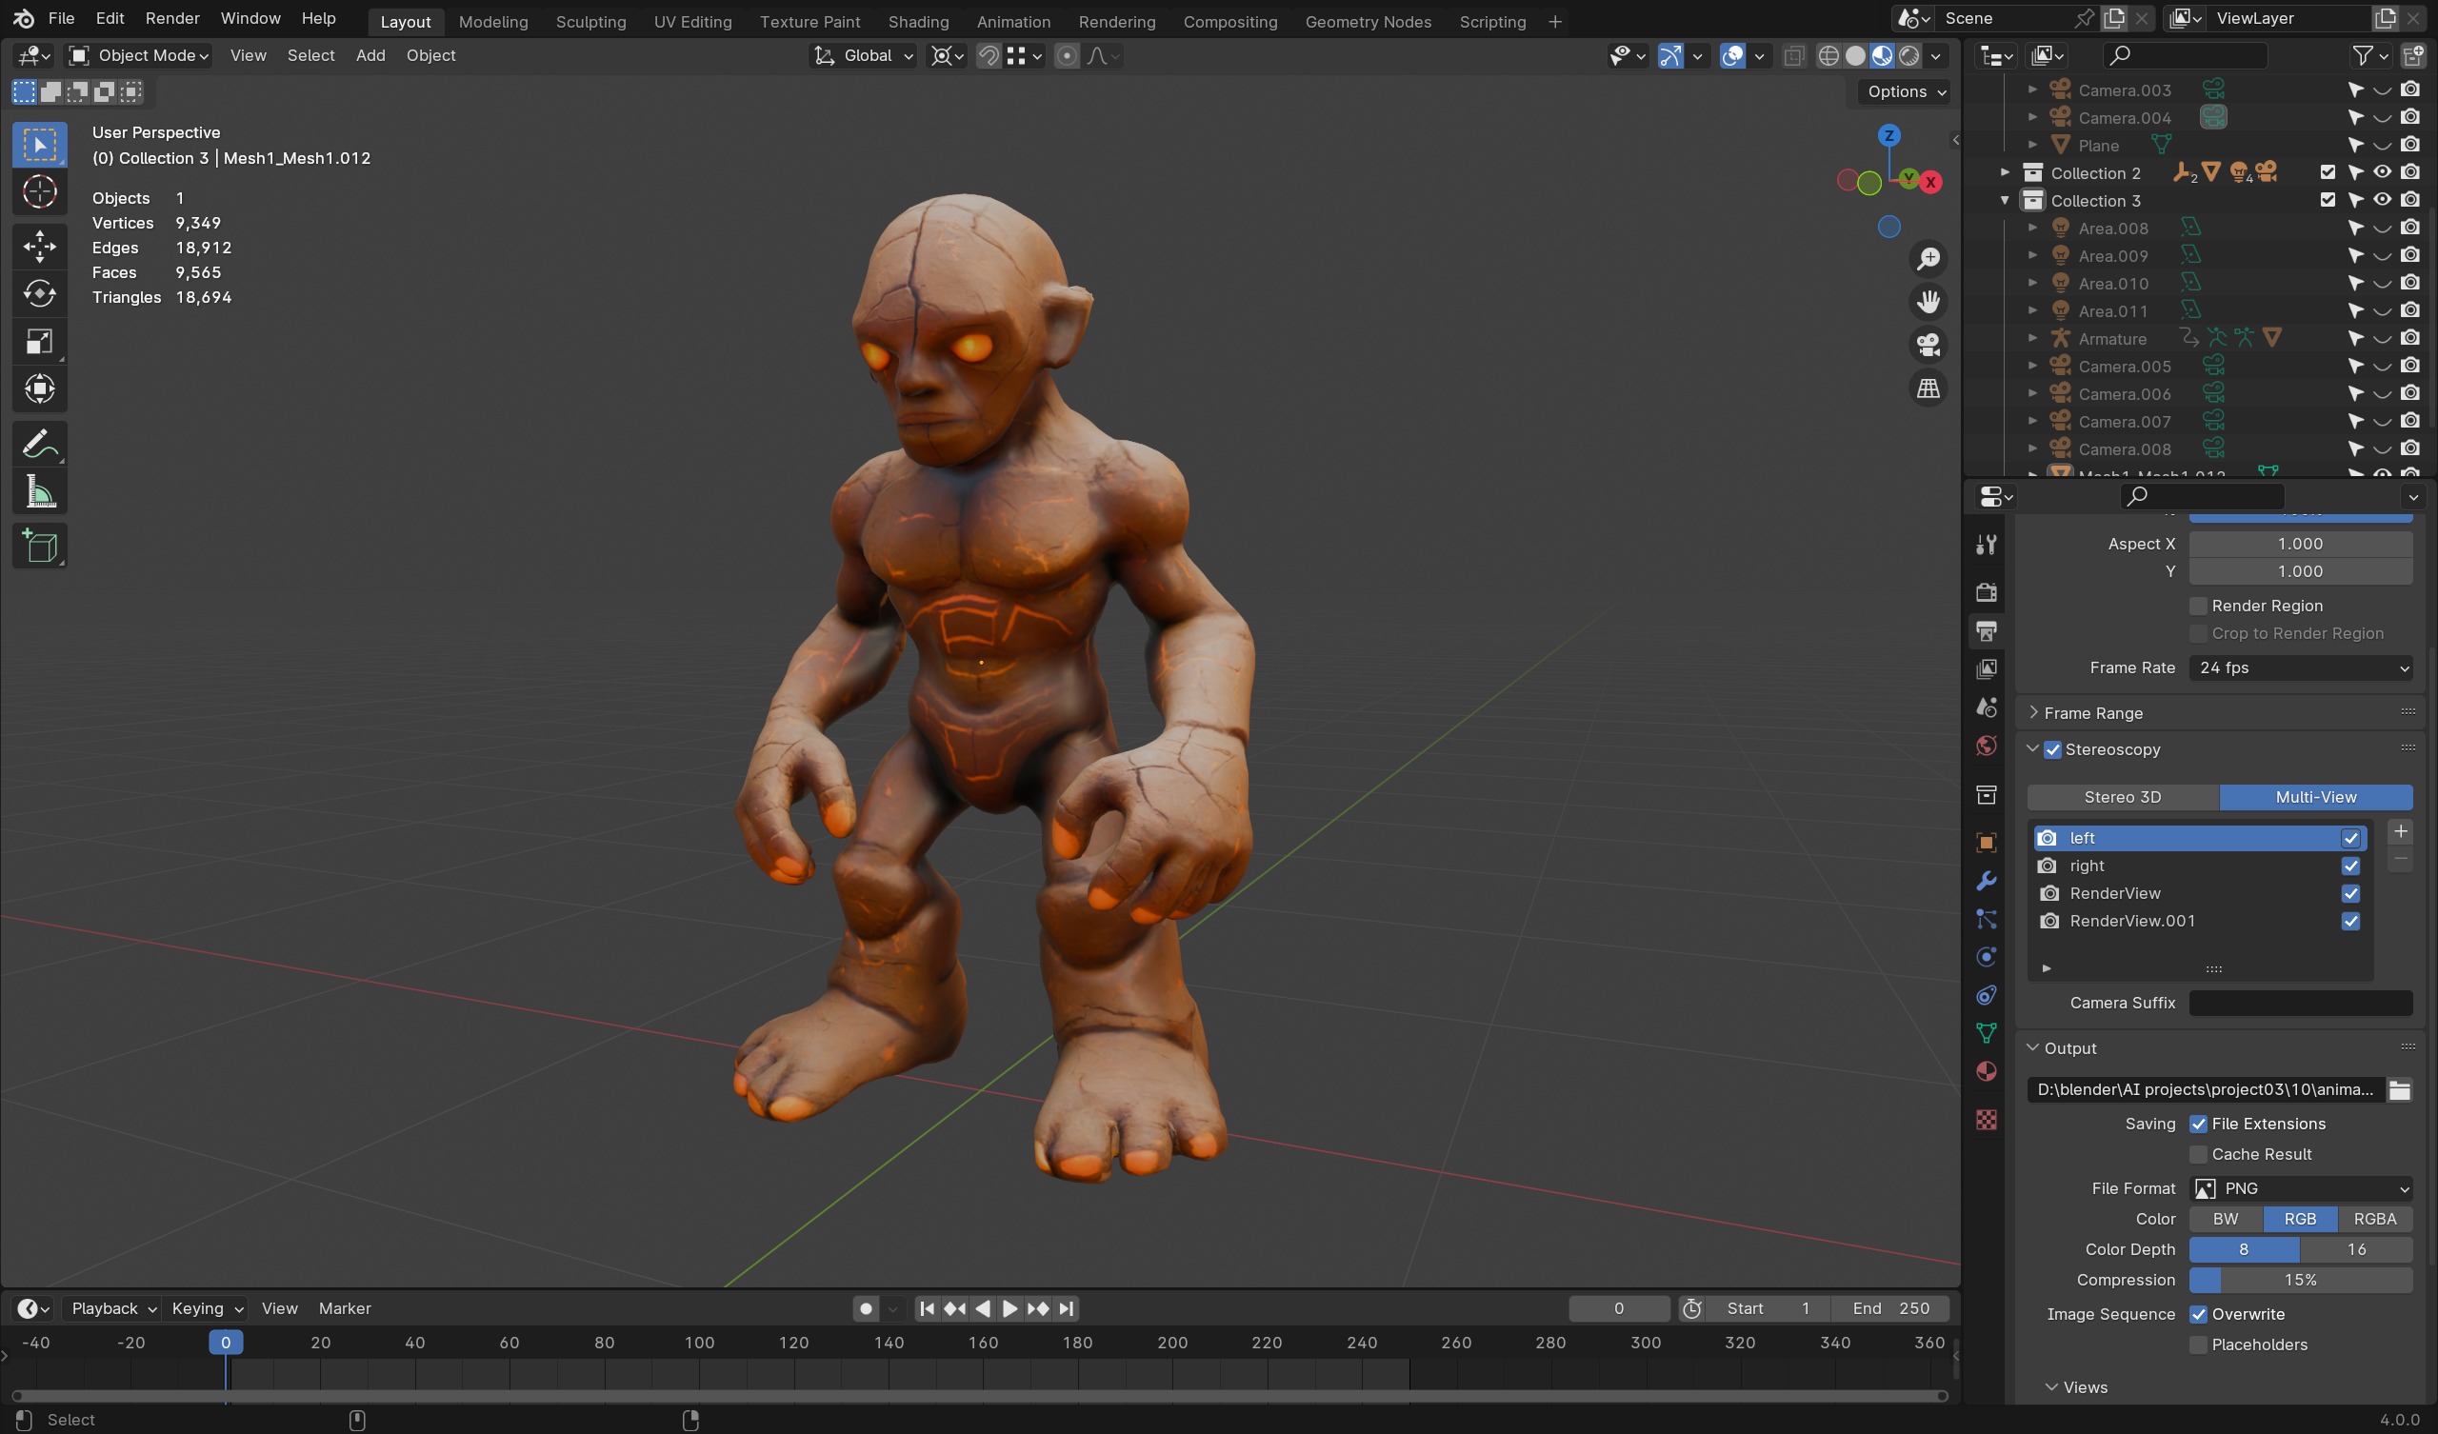Open the Render menu
Screen dimensions: 2438x1434
tap(172, 18)
